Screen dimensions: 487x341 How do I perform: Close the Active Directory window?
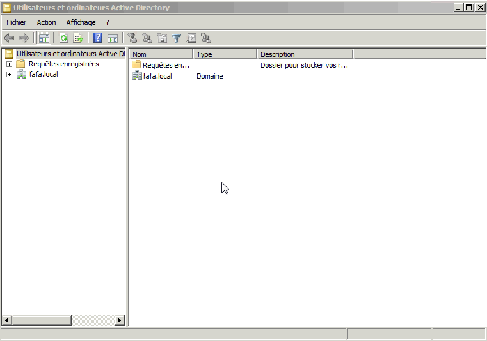[x=480, y=8]
